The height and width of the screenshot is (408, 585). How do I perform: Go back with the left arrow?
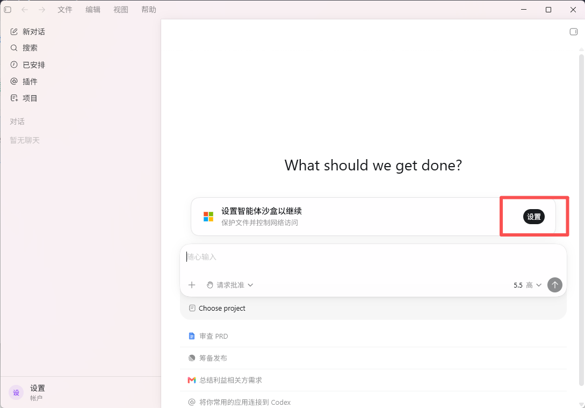click(x=25, y=10)
